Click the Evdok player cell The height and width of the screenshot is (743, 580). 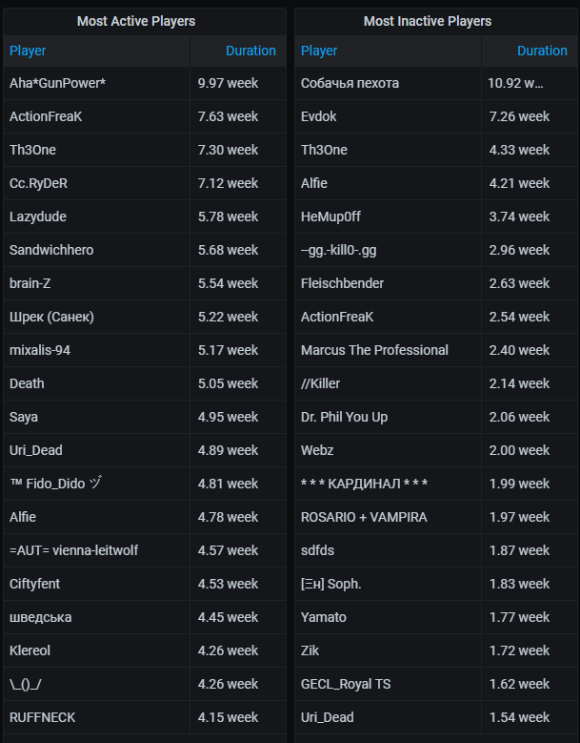(x=319, y=116)
